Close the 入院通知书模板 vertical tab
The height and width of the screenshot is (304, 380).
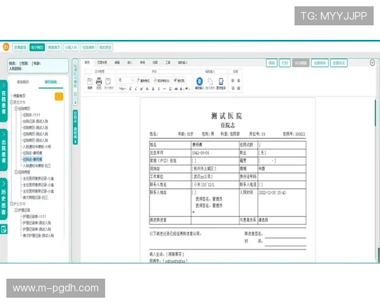click(75, 103)
